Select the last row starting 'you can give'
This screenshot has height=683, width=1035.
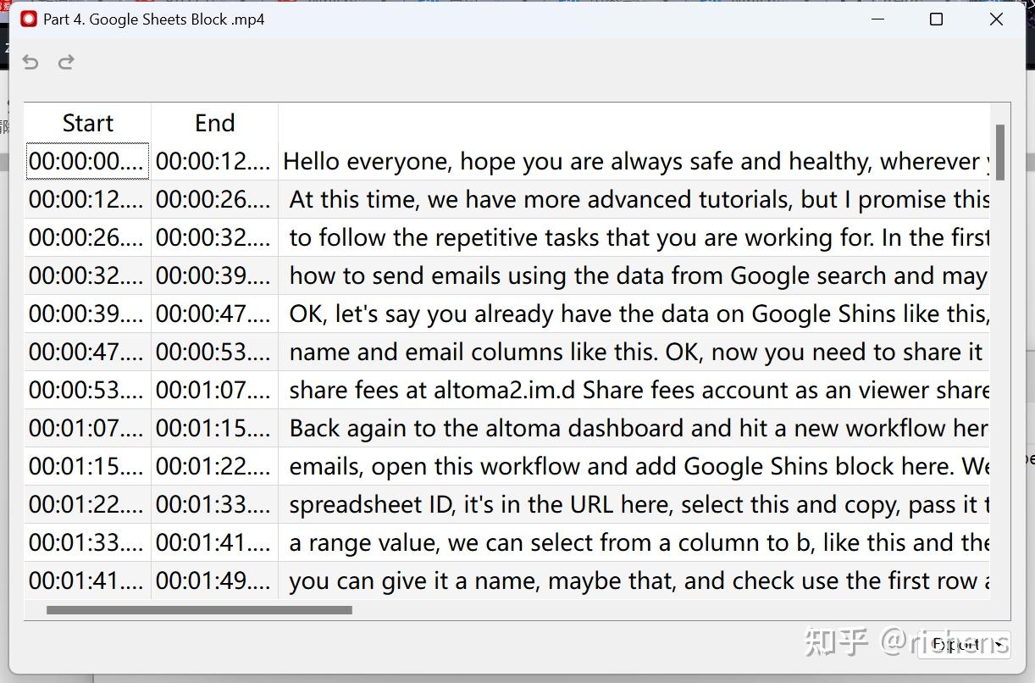point(593,580)
